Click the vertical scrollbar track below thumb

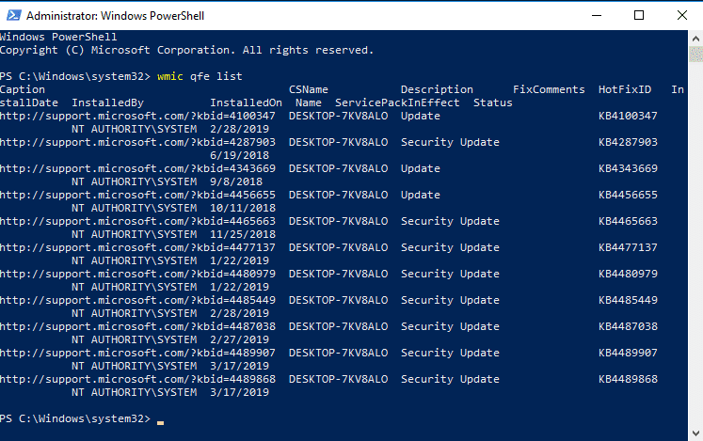click(x=695, y=244)
